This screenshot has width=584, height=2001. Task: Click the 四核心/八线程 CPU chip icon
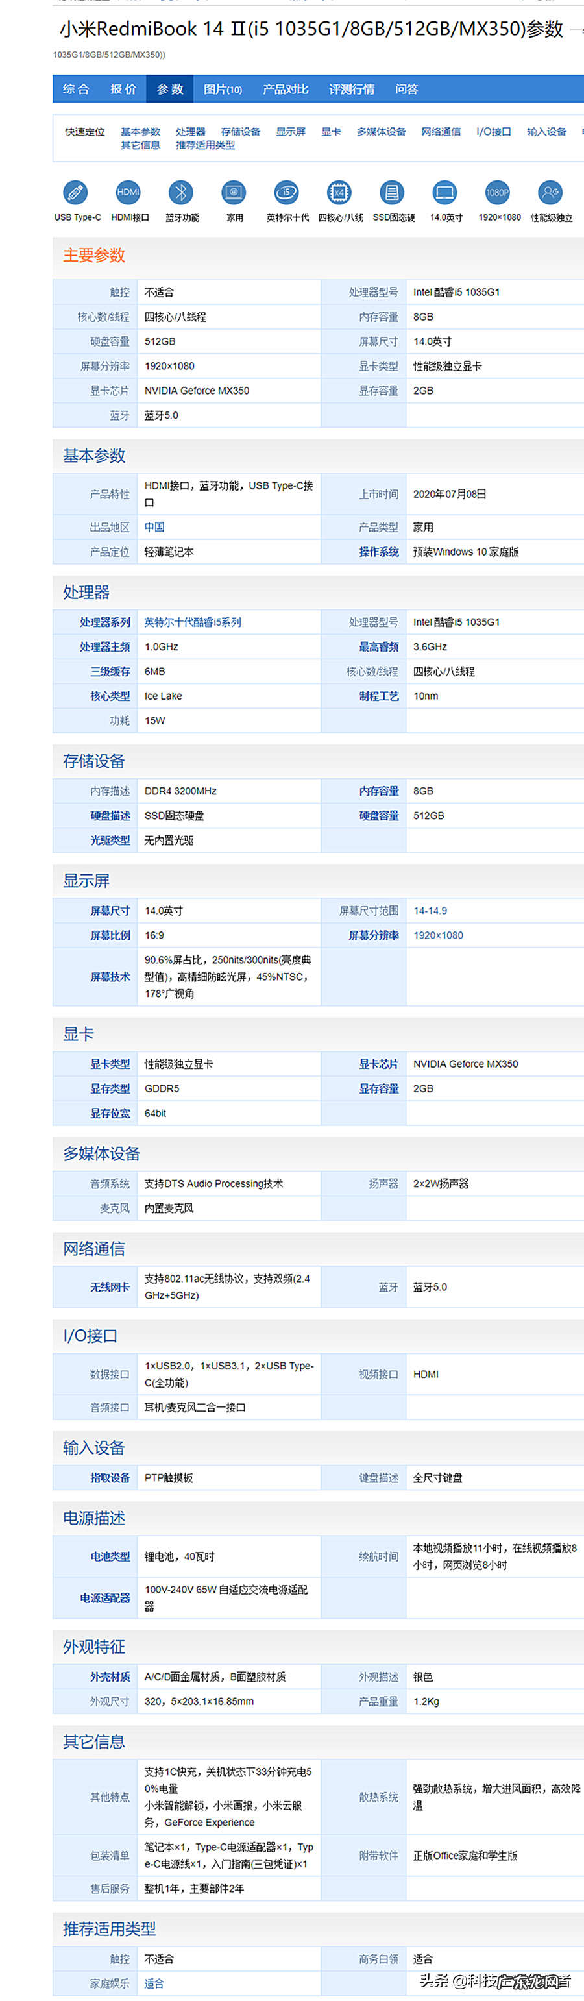(x=339, y=192)
